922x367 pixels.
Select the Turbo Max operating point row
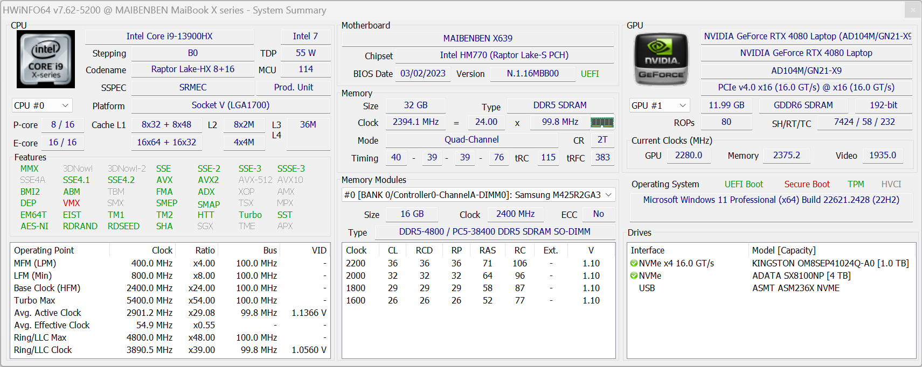click(34, 301)
